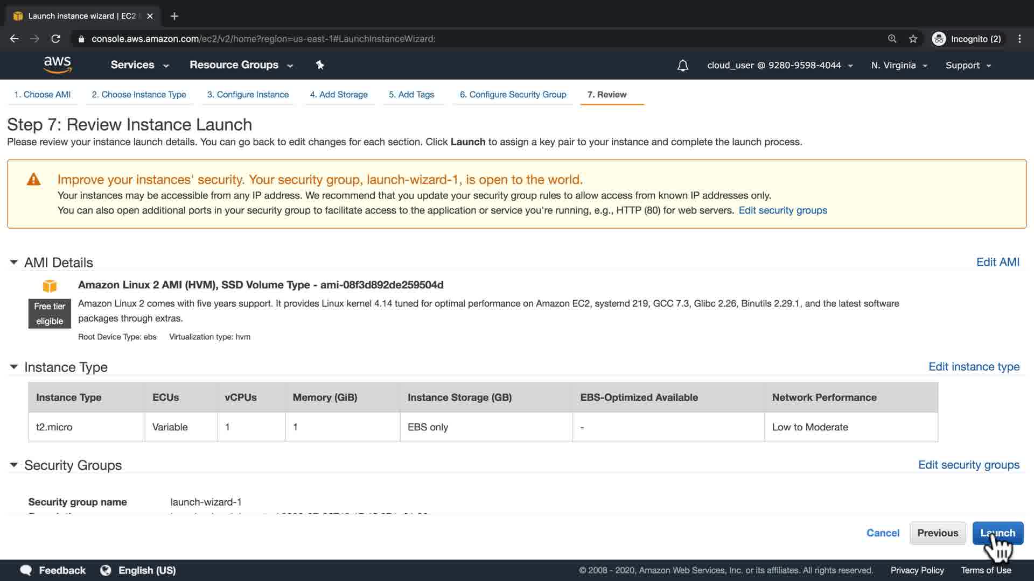
Task: Bookmark page with the star icon
Action: pyautogui.click(x=913, y=39)
